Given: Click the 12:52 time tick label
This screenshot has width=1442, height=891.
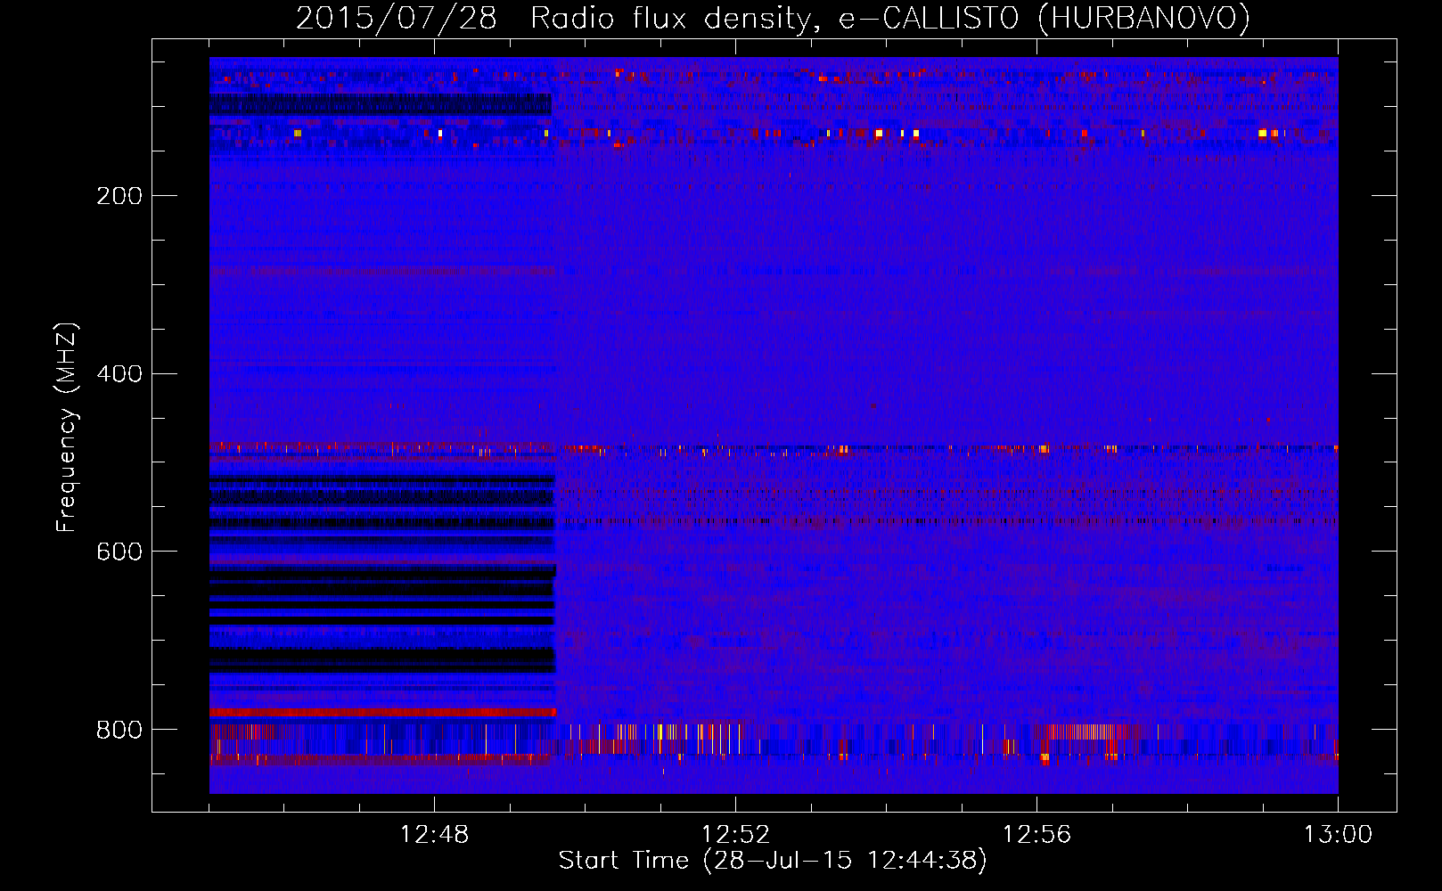Looking at the screenshot, I should (x=735, y=835).
